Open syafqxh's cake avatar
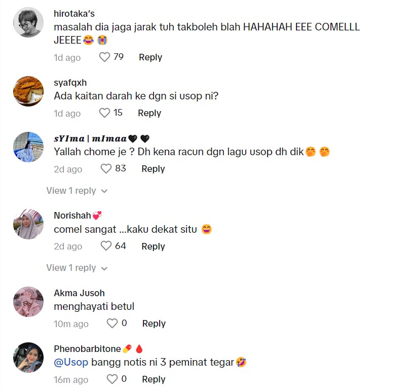This screenshot has width=414, height=389. (28, 91)
